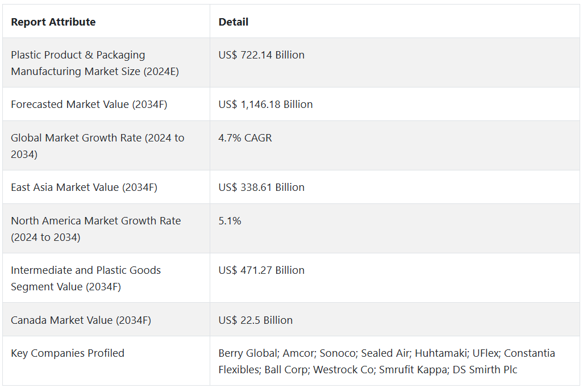This screenshot has height=388, width=583.
Task: Select Canada Market Value (2034F) cell
Action: pyautogui.click(x=81, y=320)
